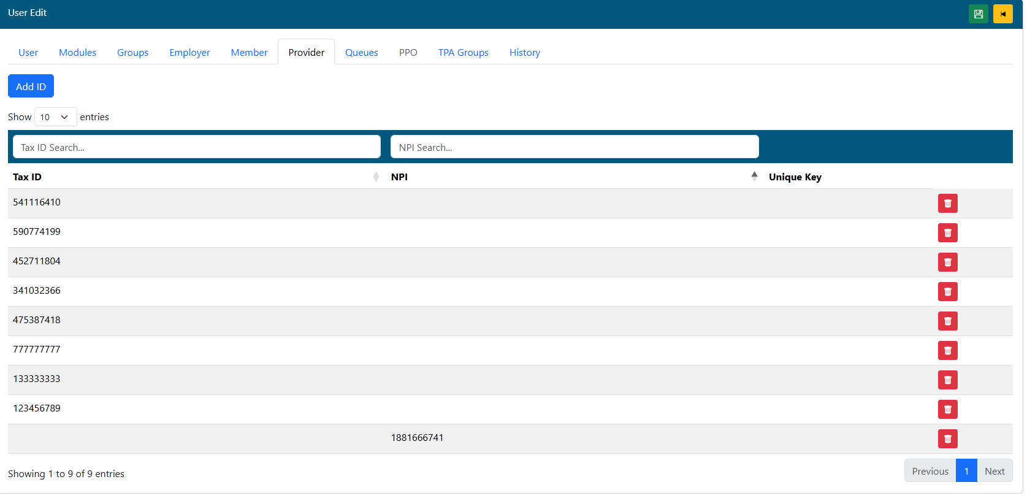This screenshot has width=1027, height=501.
Task: Click the Add ID button
Action: pos(31,86)
